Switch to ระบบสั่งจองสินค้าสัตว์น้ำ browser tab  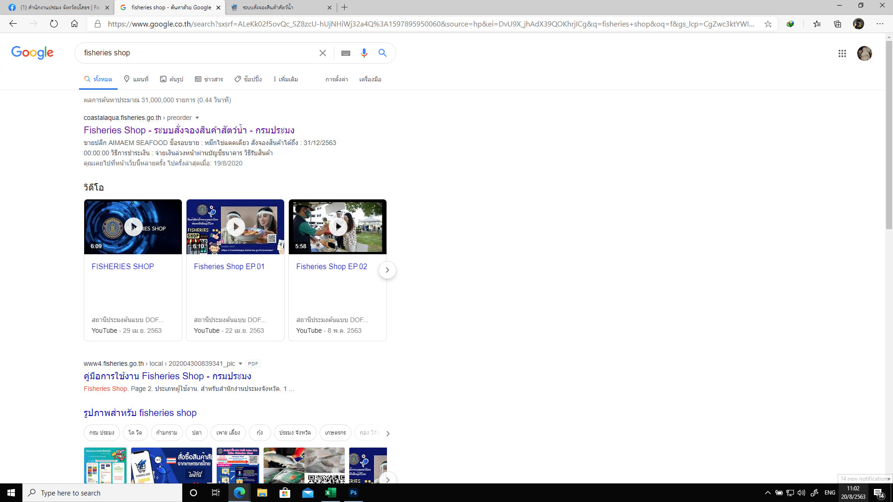tap(281, 7)
